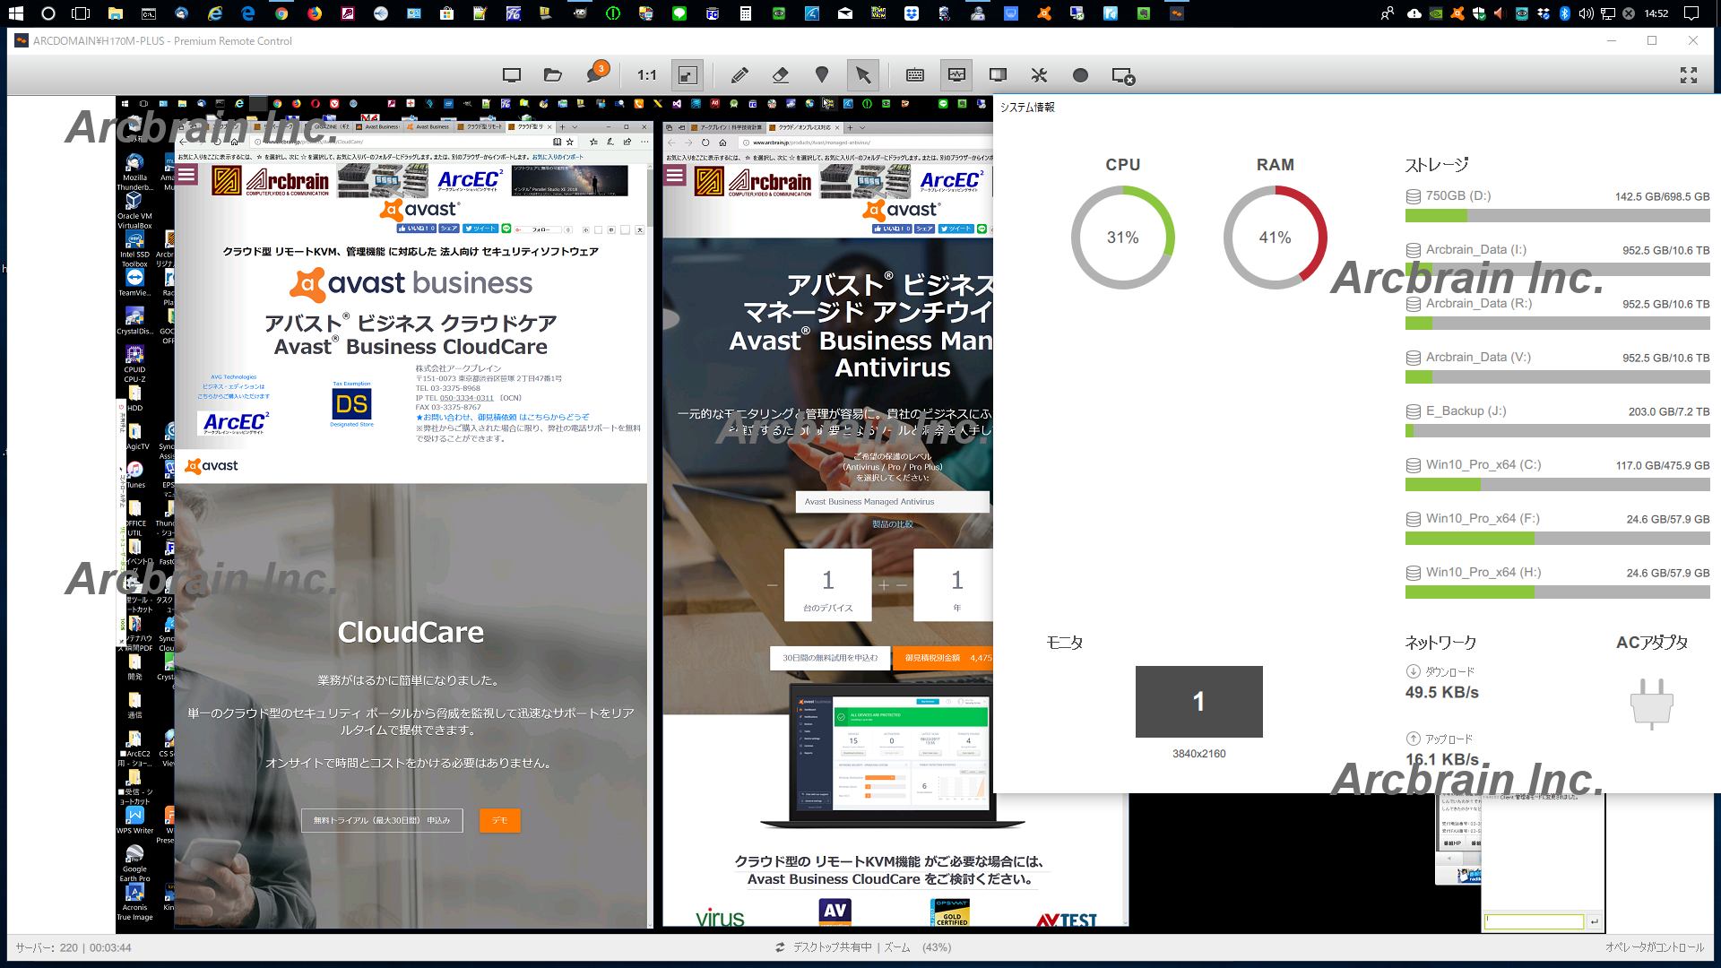Select the pencil drawing tool
This screenshot has height=968, width=1721.
[739, 75]
